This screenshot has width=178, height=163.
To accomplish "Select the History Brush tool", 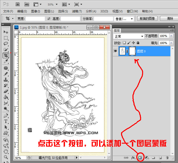I will point(6,85).
